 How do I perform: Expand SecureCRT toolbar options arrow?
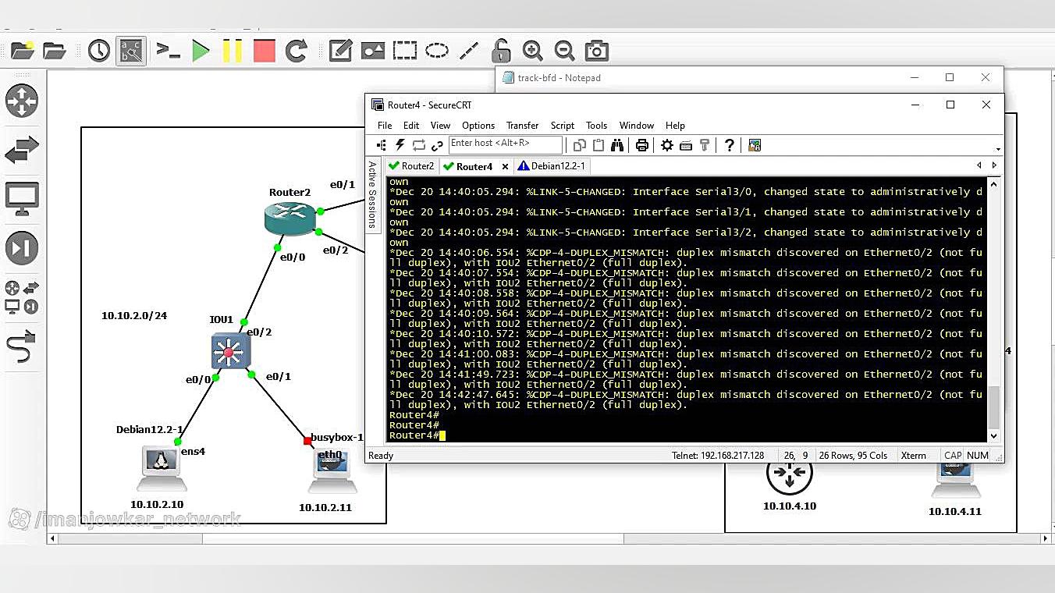point(998,148)
